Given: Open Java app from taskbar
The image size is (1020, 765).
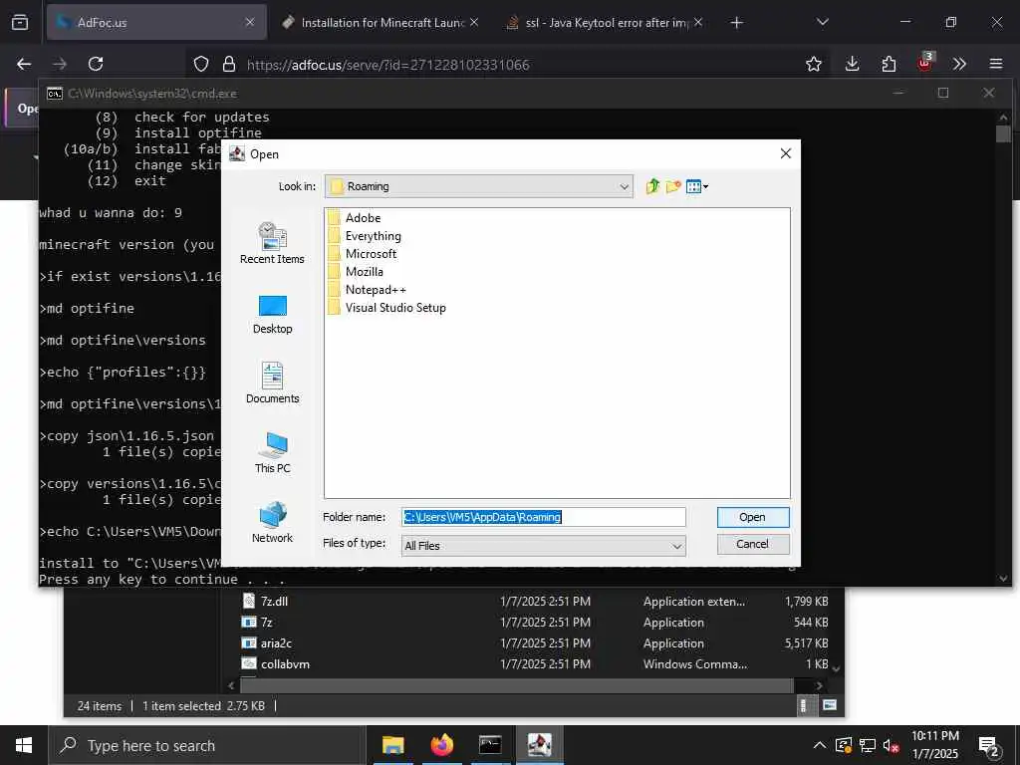Looking at the screenshot, I should click(x=539, y=745).
